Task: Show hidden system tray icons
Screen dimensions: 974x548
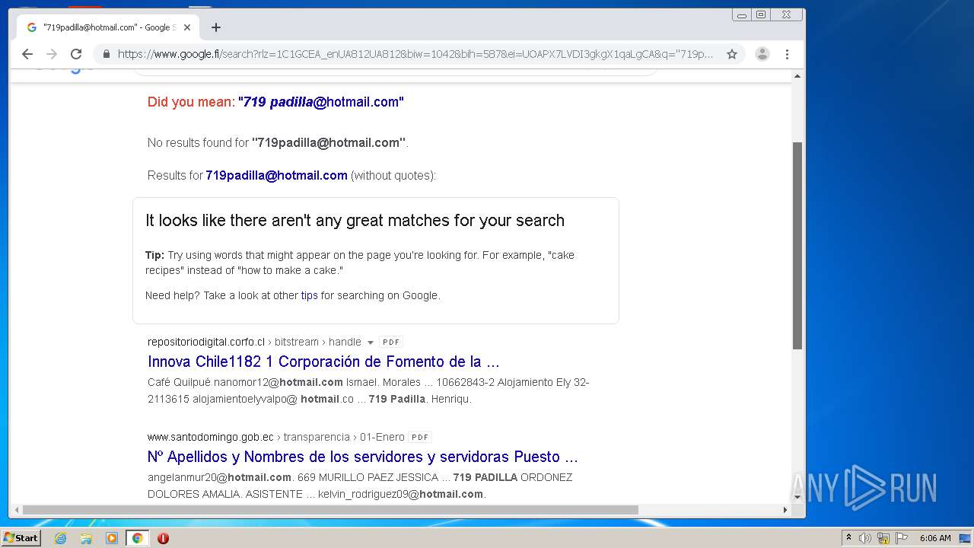Action: tap(848, 538)
